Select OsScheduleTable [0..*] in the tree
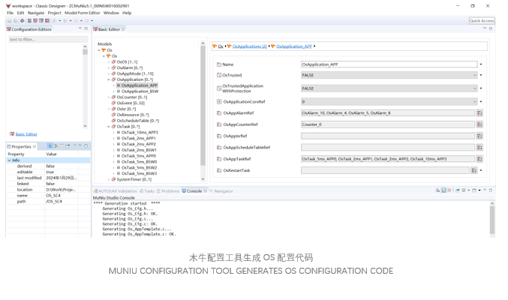Viewport: 508px width, 300px height. point(137,121)
